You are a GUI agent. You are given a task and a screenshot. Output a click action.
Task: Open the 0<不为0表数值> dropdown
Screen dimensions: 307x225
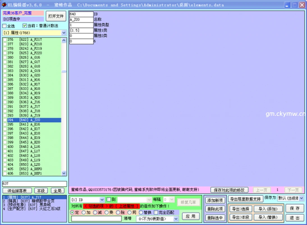tap(176, 219)
